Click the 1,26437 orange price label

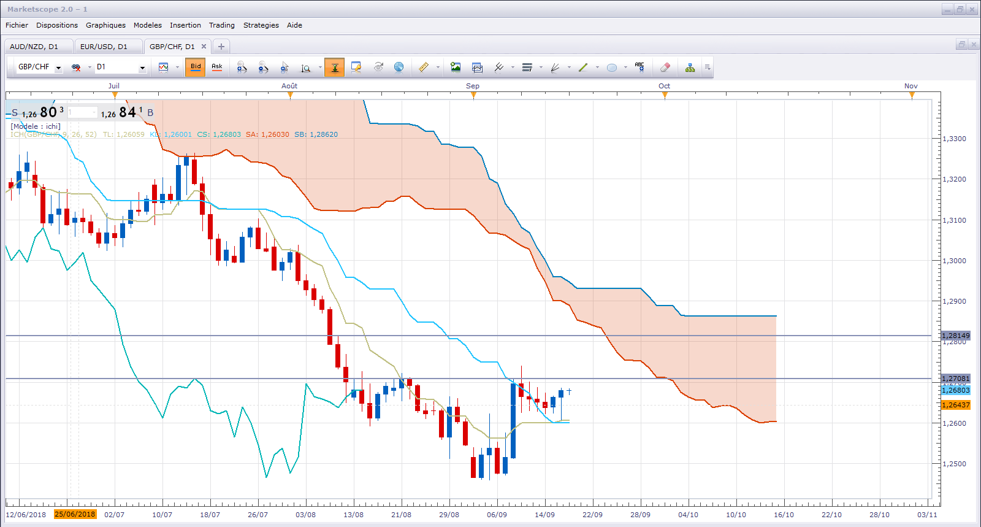(956, 405)
